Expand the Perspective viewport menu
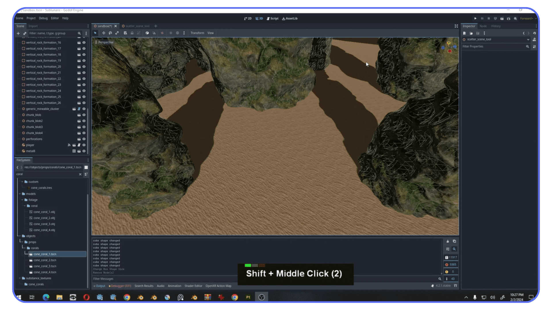Image resolution: width=552 pixels, height=310 pixels. coord(106,42)
